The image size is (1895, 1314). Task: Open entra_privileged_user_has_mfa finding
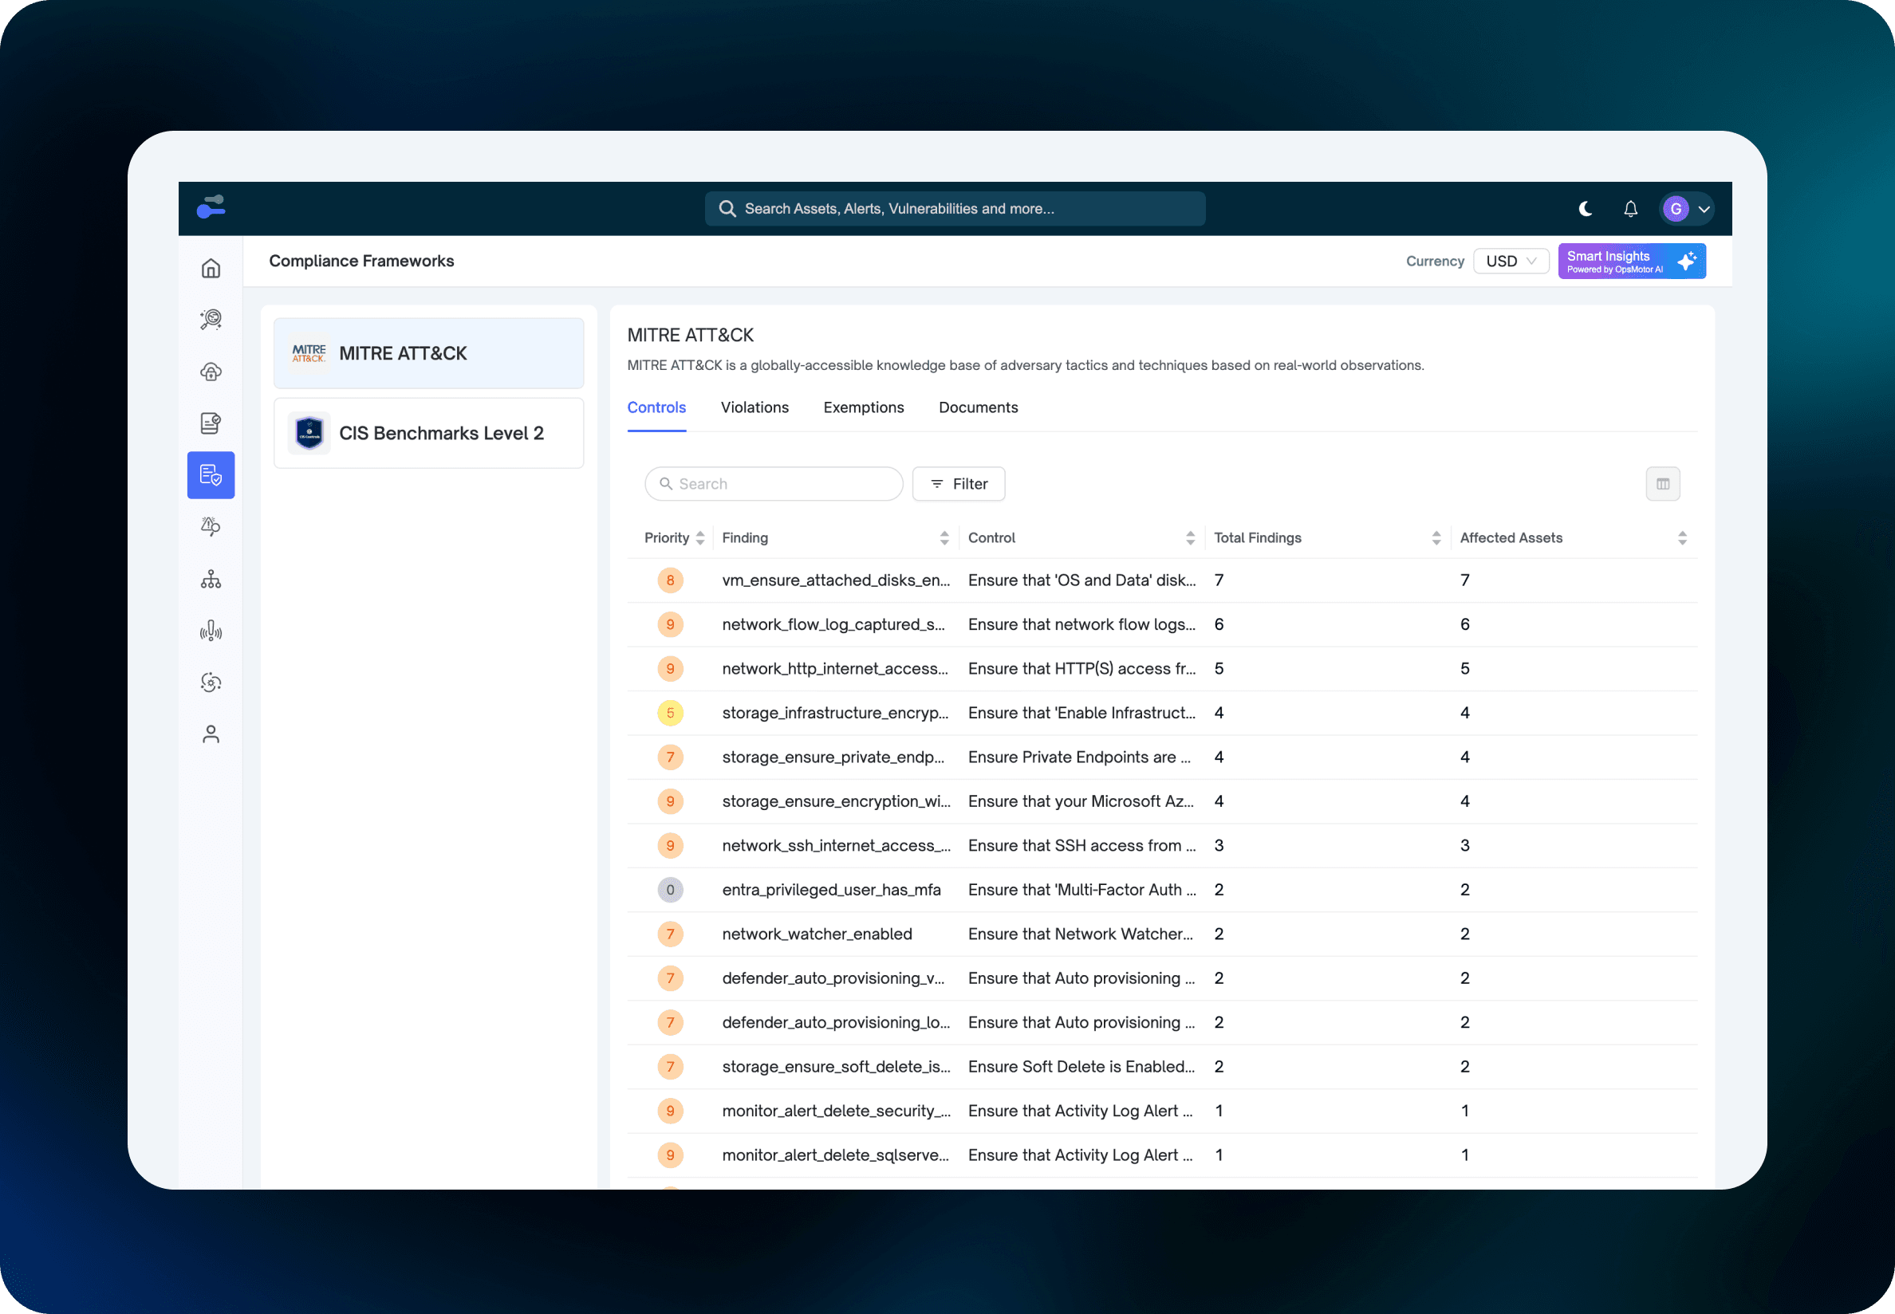pos(831,890)
